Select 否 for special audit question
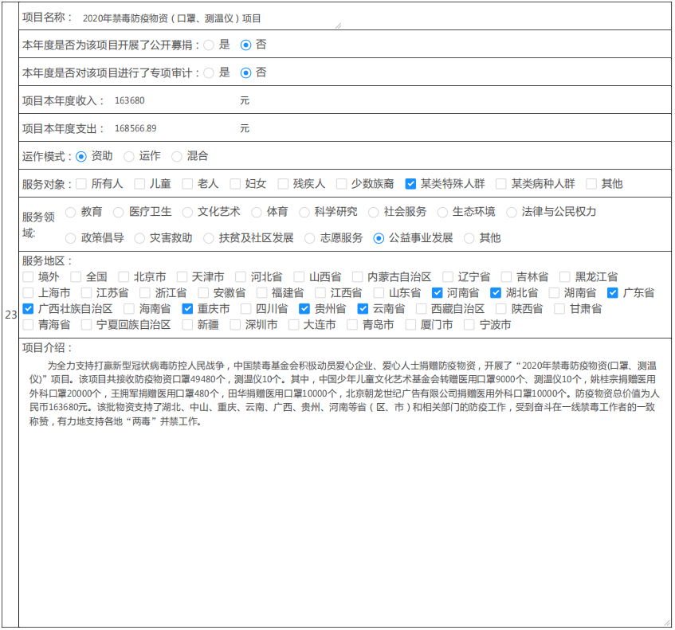The height and width of the screenshot is (630, 675). tap(246, 72)
